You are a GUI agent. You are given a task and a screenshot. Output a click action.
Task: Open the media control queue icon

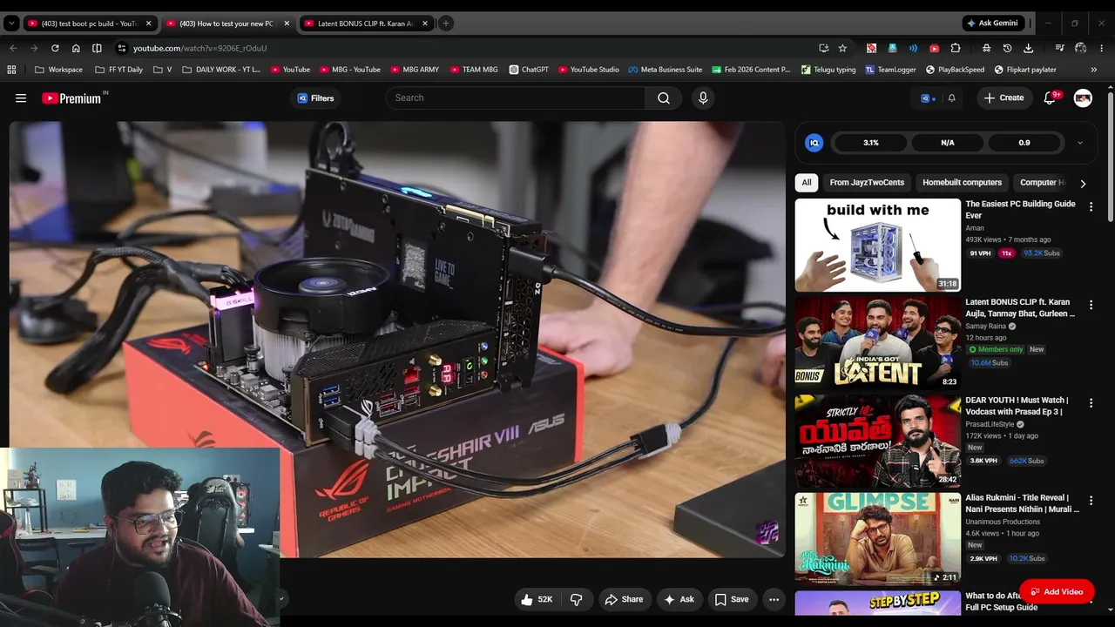[x=1059, y=48]
